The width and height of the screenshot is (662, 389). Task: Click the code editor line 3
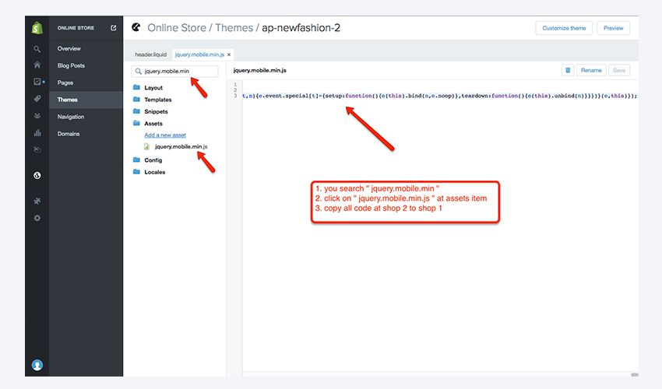click(439, 96)
